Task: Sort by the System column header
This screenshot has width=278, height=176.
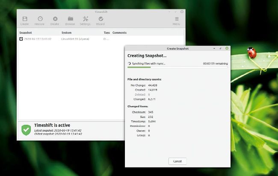Action: pos(67,32)
